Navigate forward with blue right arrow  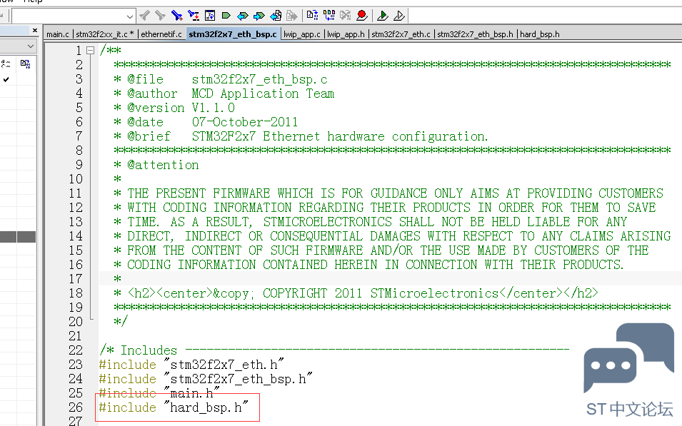pyautogui.click(x=259, y=16)
